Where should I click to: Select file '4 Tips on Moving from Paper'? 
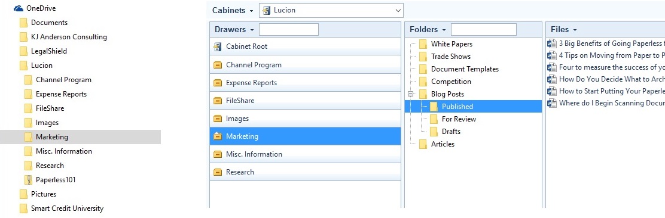(x=612, y=55)
